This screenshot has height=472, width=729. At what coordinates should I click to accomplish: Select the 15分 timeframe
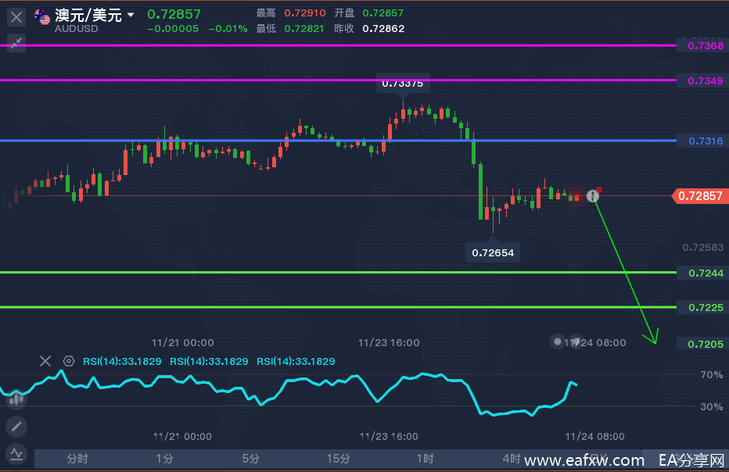coord(338,458)
